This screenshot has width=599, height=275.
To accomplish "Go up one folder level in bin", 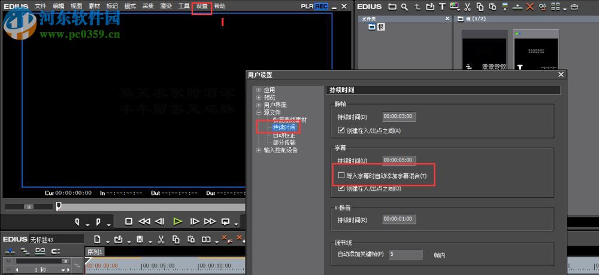I will [418, 7].
